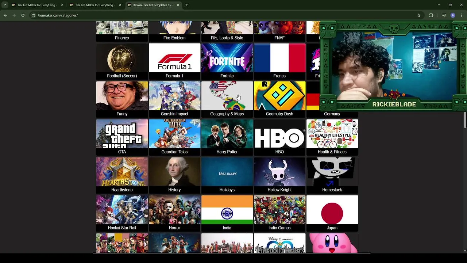Viewport: 467px width, 263px height.
Task: Close the Browse Tier List Templates tab
Action: [x=178, y=5]
